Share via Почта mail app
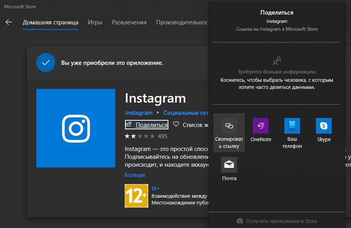This screenshot has height=228, width=351. point(229,169)
